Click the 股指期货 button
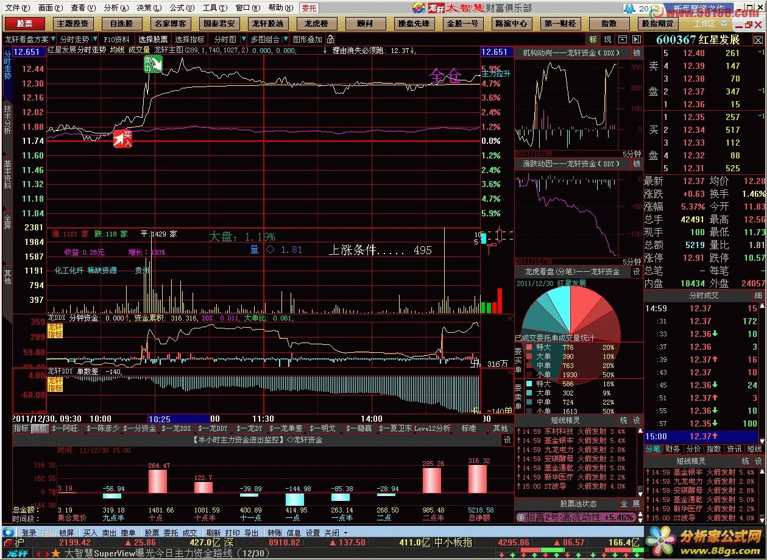 (657, 24)
